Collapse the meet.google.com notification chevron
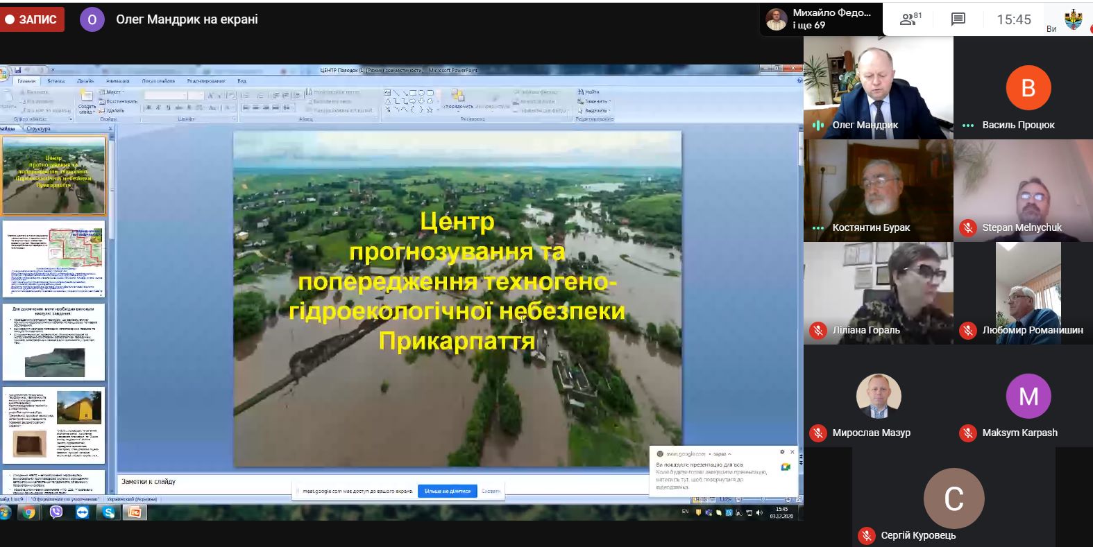The height and width of the screenshot is (547, 1093). (x=729, y=454)
